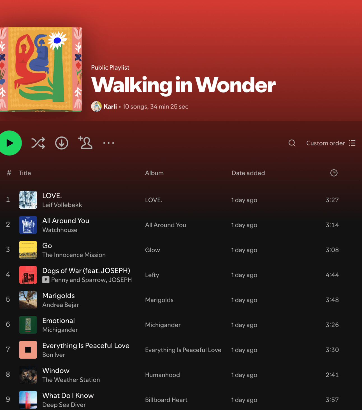This screenshot has width=362, height=410.
Task: Select the song title Emotional
Action: pyautogui.click(x=59, y=321)
